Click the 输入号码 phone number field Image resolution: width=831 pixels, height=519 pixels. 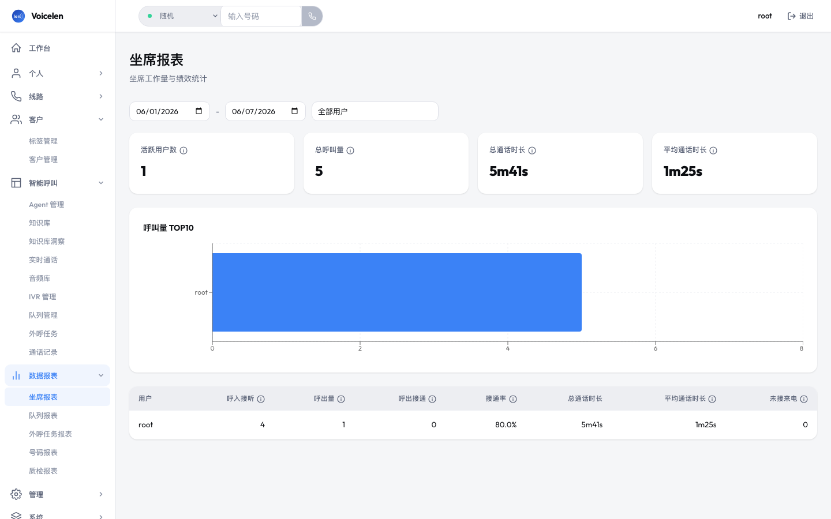coord(261,16)
